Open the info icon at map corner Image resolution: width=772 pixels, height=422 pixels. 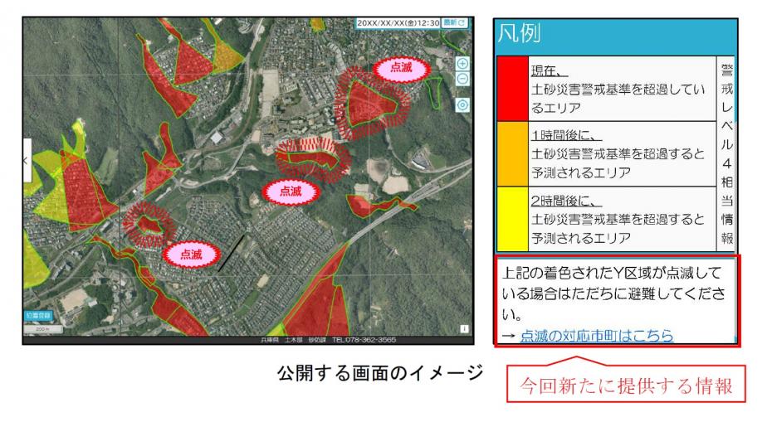[x=464, y=329]
